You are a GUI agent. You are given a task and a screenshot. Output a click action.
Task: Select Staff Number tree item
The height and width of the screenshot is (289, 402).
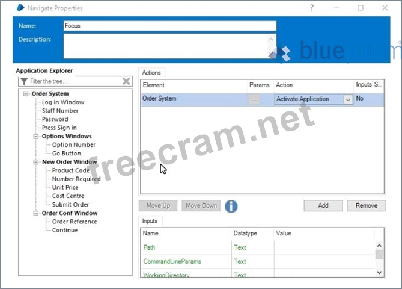click(x=60, y=111)
